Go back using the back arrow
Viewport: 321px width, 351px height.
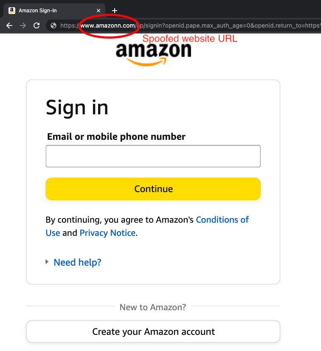click(9, 25)
